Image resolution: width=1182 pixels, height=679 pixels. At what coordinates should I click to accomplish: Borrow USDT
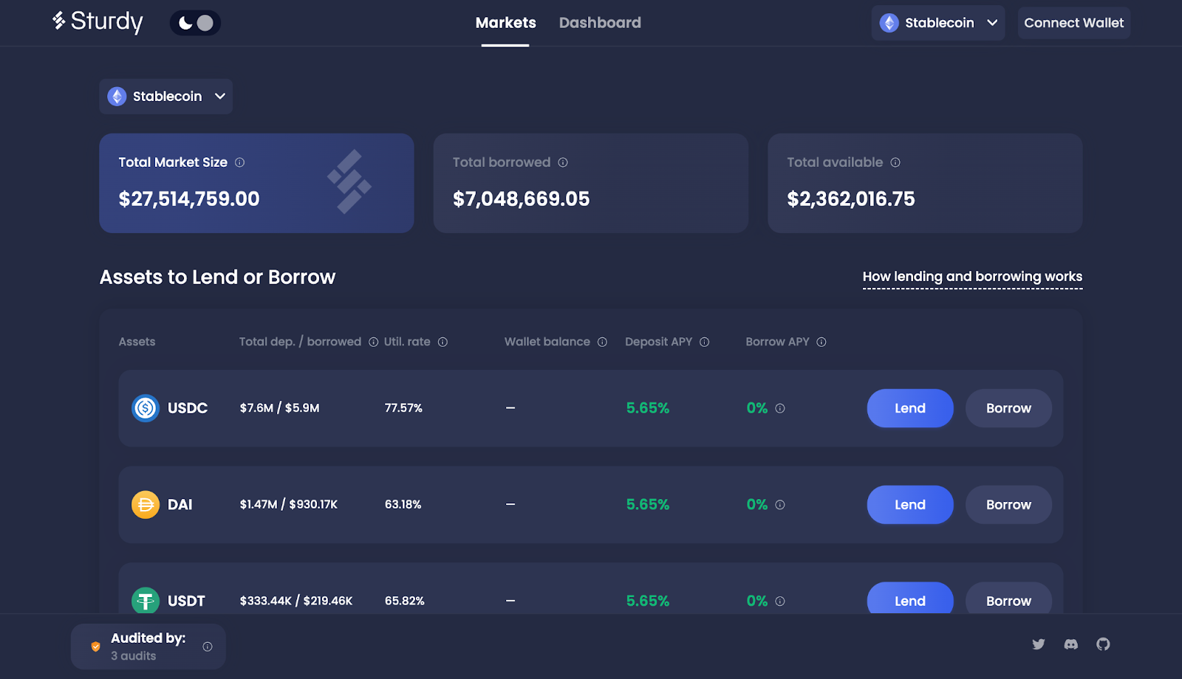click(1008, 599)
